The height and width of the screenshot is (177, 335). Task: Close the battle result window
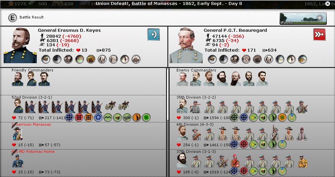[327, 4]
